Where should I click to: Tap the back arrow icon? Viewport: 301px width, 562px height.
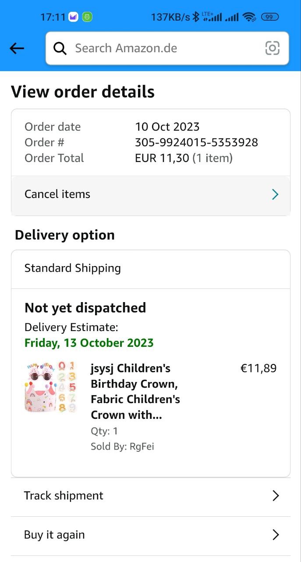17,48
